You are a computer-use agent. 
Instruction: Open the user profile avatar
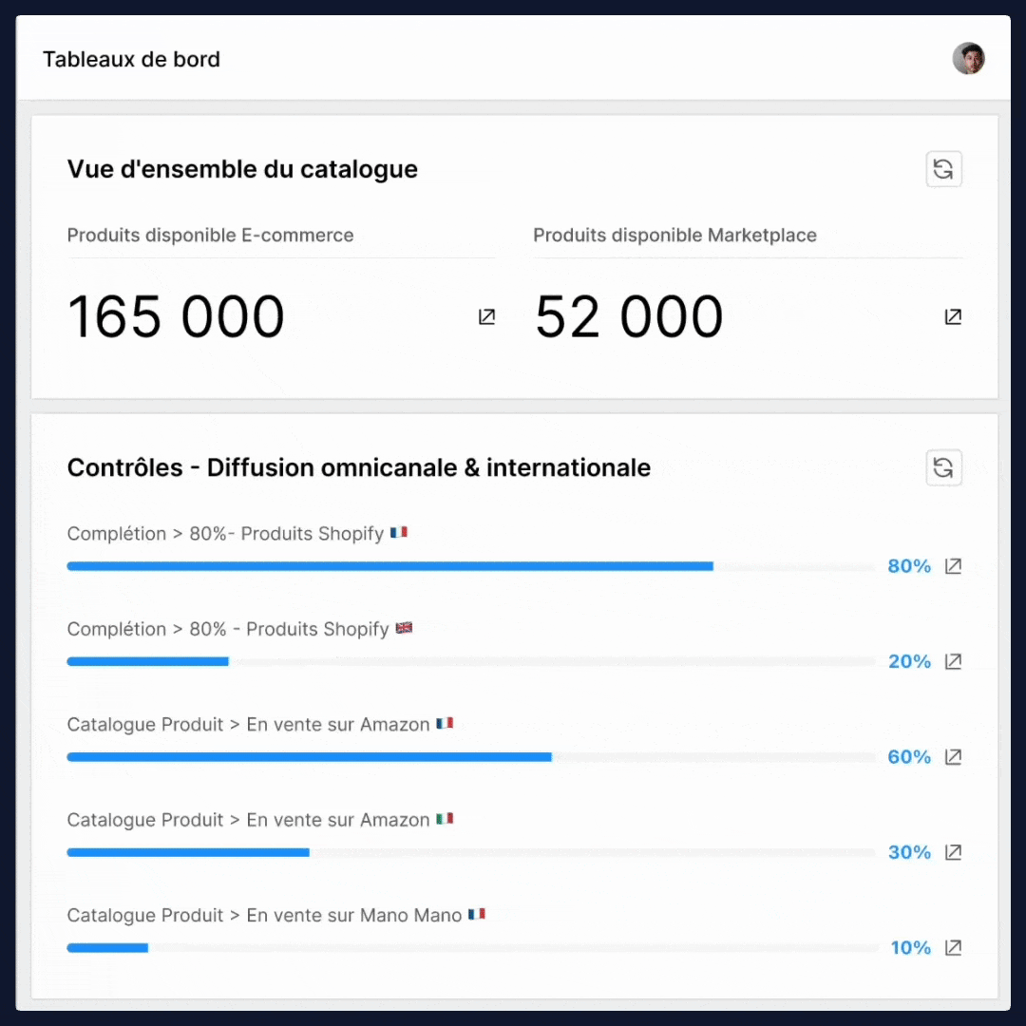pyautogui.click(x=968, y=59)
